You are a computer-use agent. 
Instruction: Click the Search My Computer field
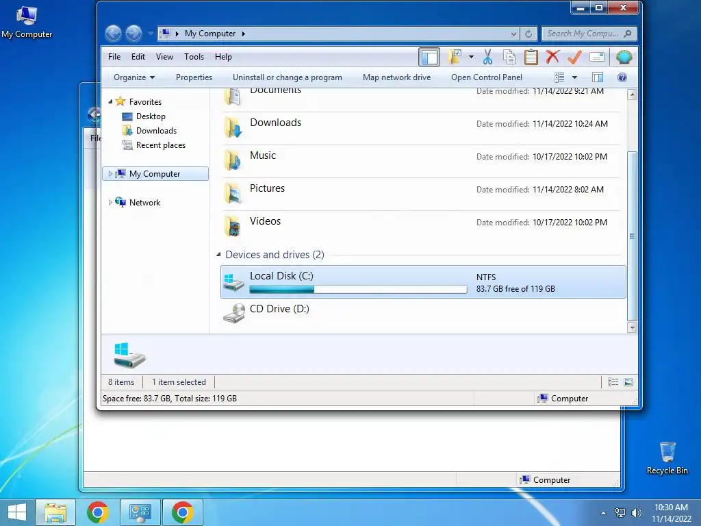pos(589,34)
